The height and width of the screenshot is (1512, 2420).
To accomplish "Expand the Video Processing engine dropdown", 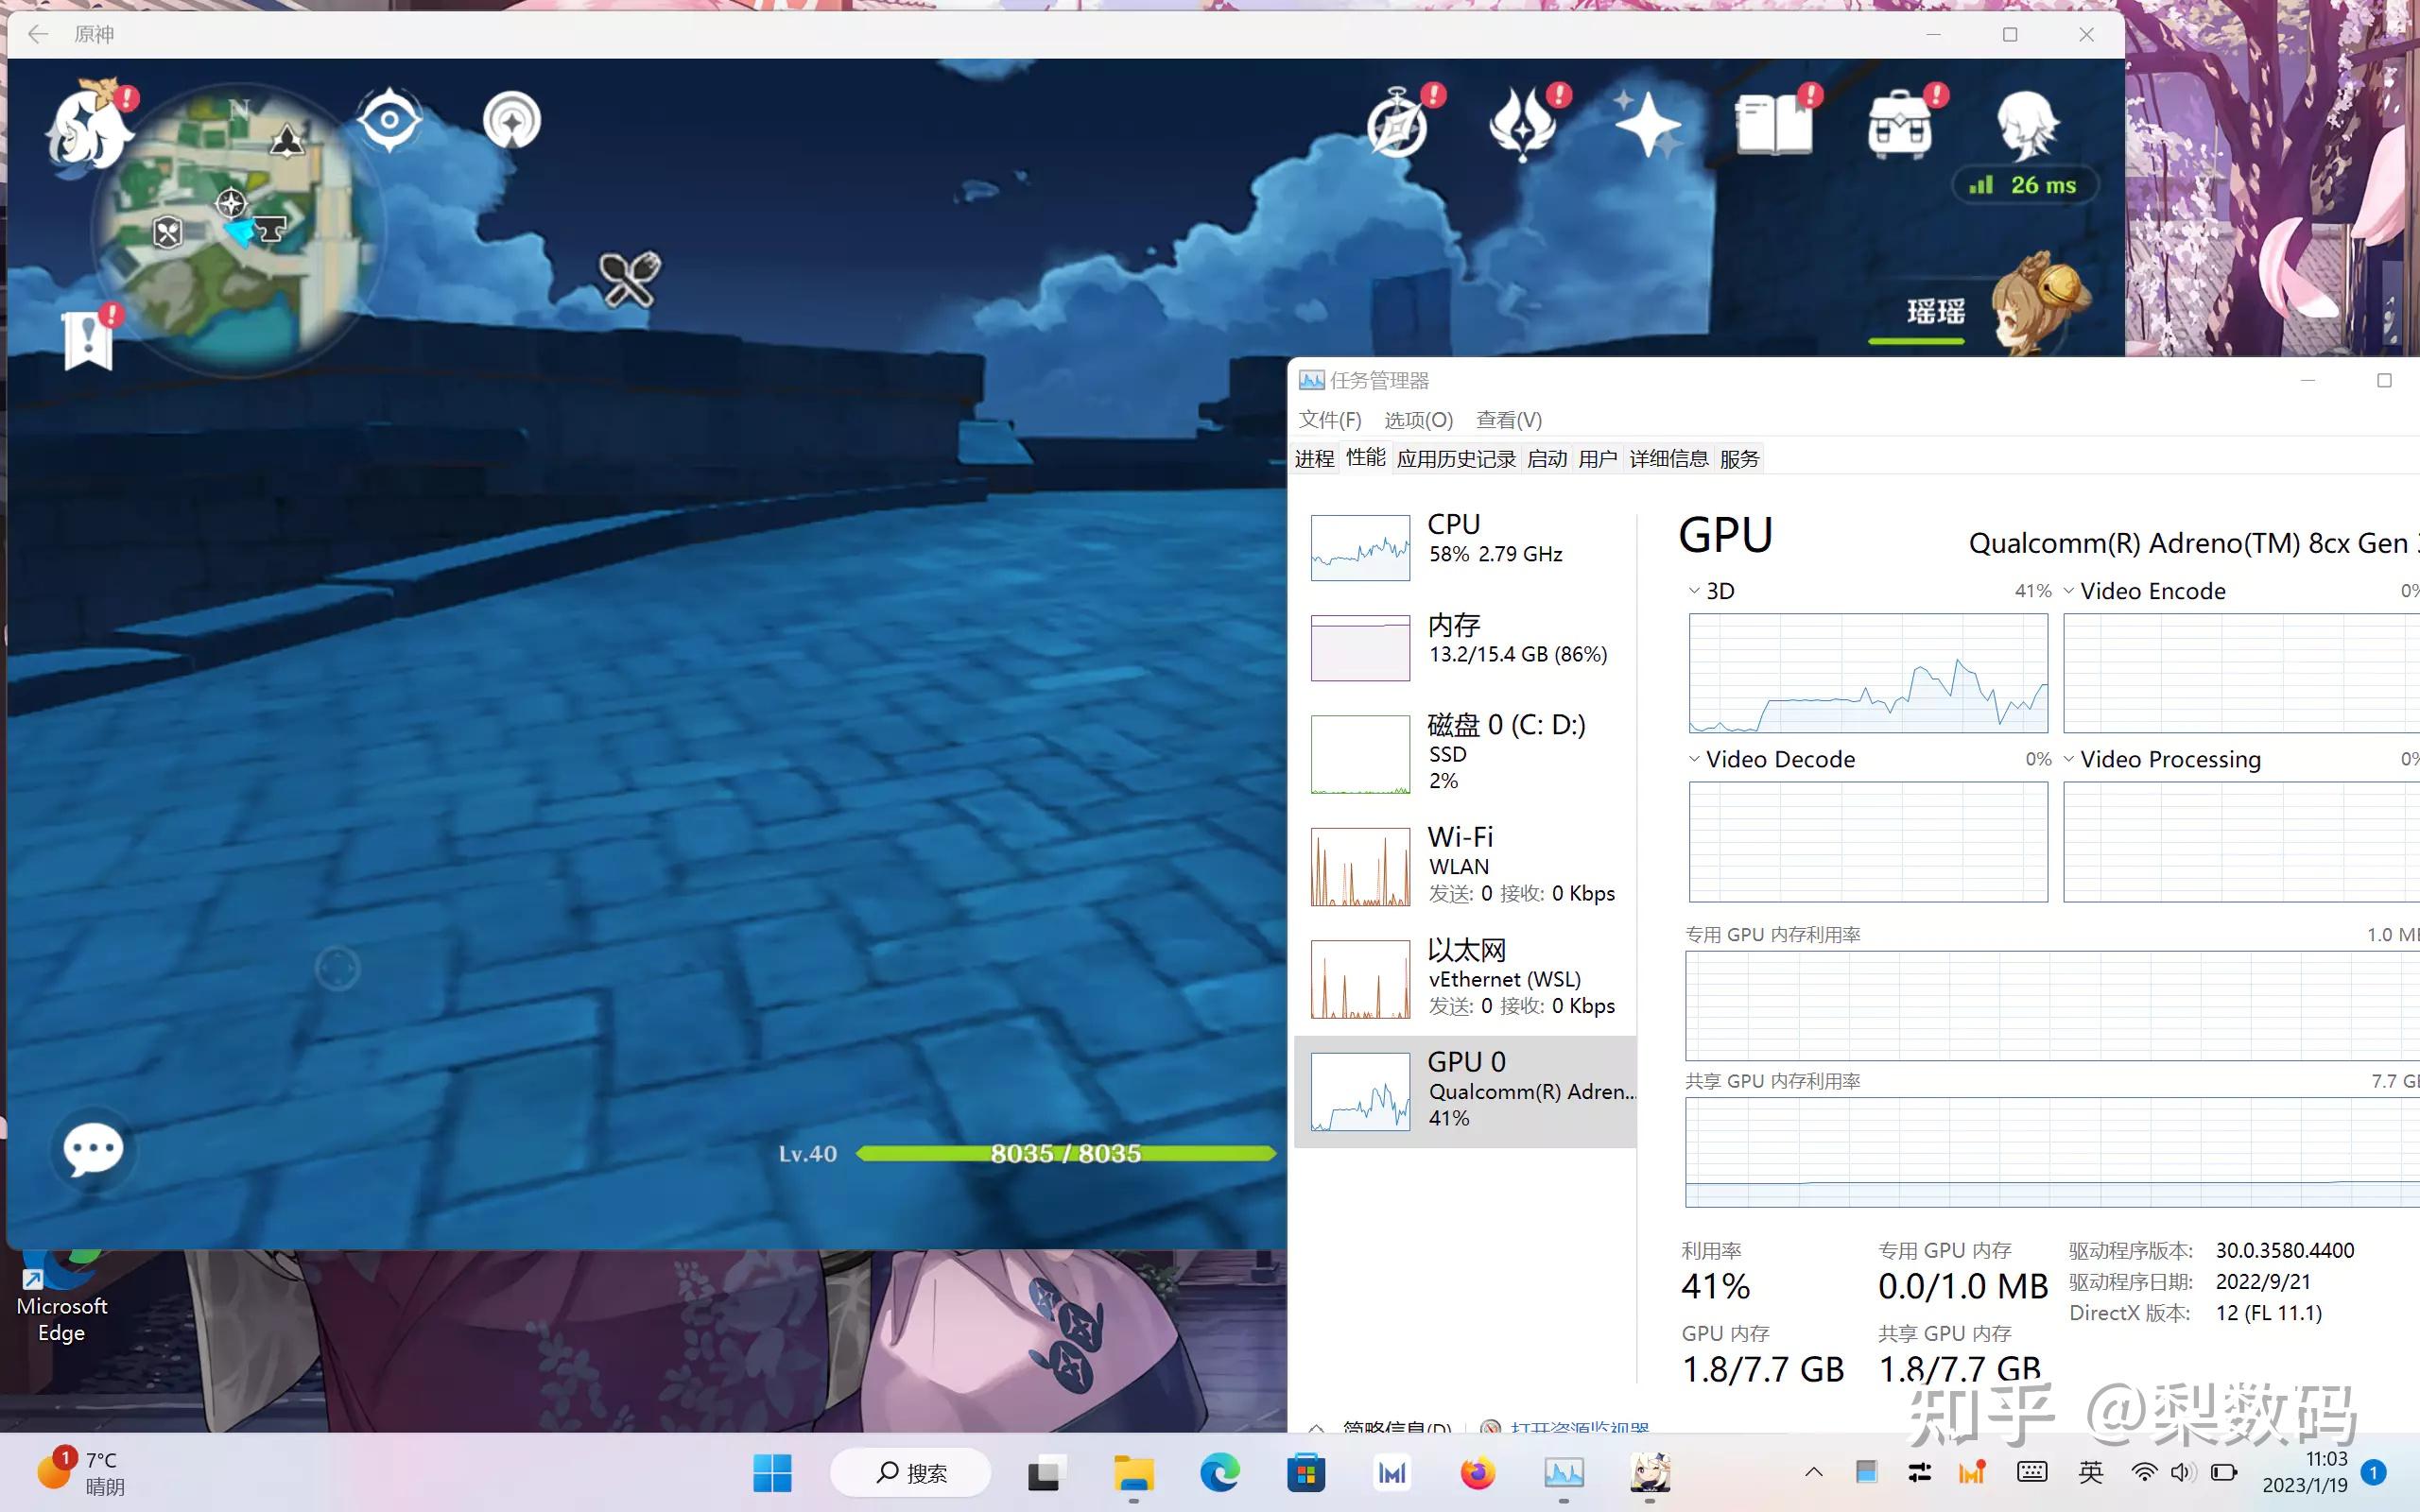I will coord(2069,759).
